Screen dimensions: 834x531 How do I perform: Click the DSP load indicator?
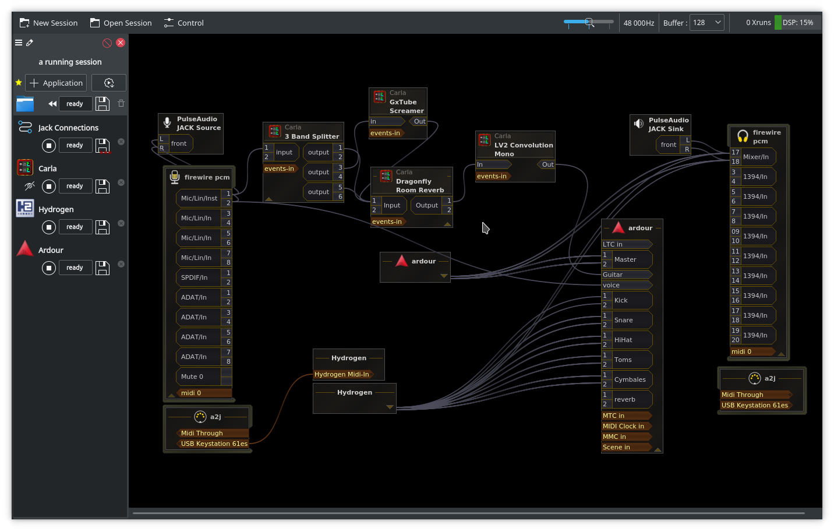(x=798, y=23)
